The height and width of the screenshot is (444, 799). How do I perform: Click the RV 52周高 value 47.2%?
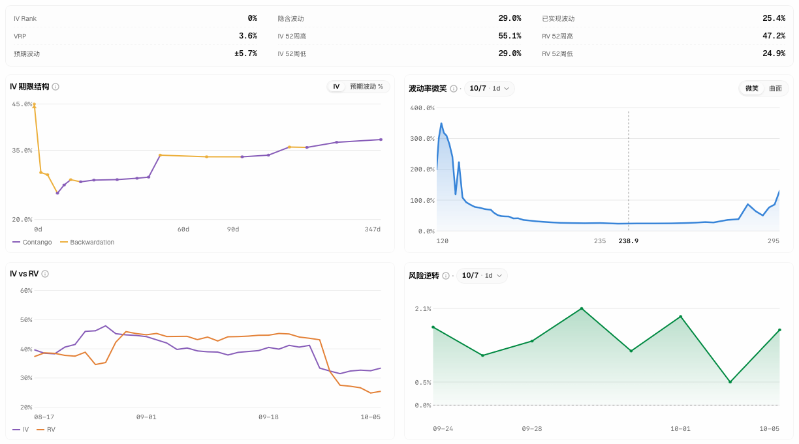click(x=774, y=36)
